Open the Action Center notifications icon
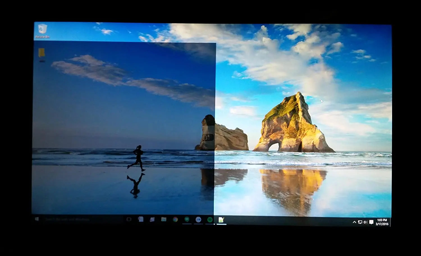The height and width of the screenshot is (256, 421). pos(371,222)
